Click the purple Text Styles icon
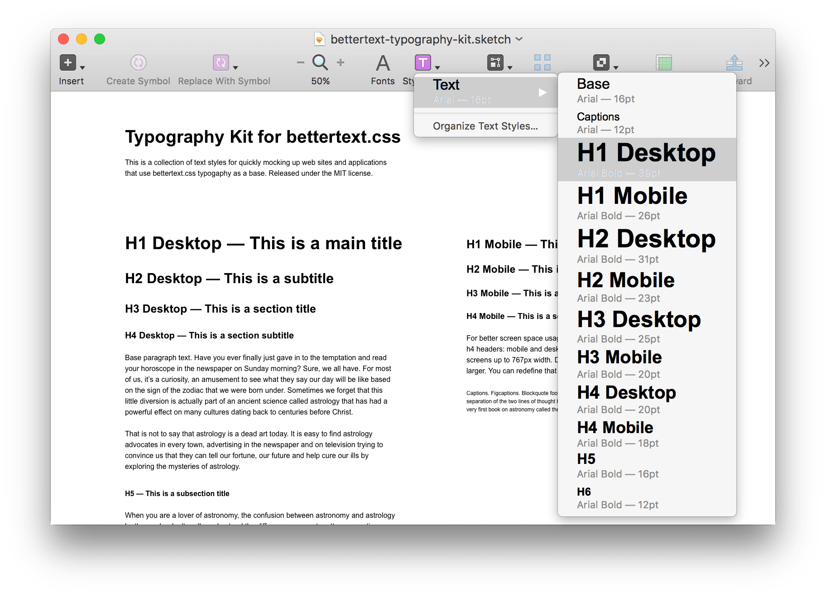826x598 pixels. pyautogui.click(x=423, y=63)
